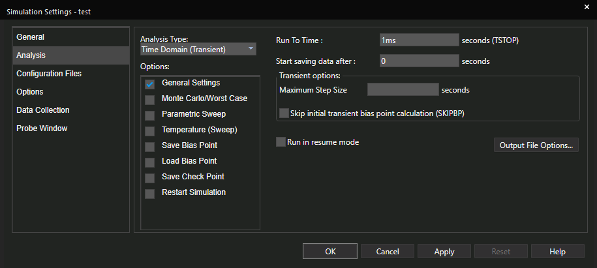Enable Save Check Point option
The width and height of the screenshot is (597, 268).
pyautogui.click(x=149, y=178)
